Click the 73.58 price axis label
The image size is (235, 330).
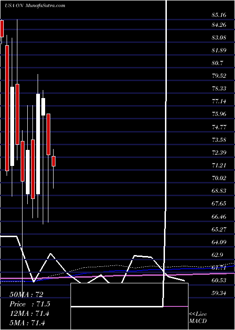219,140
